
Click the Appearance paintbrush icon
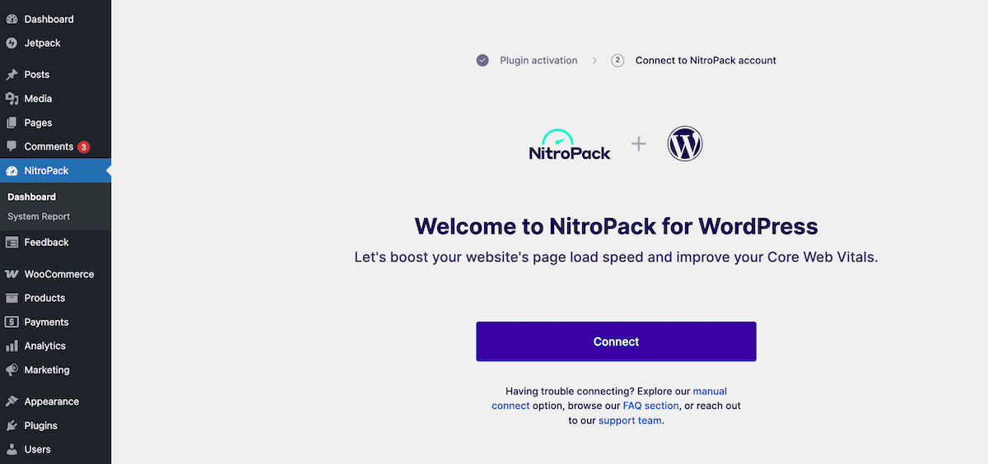(12, 401)
